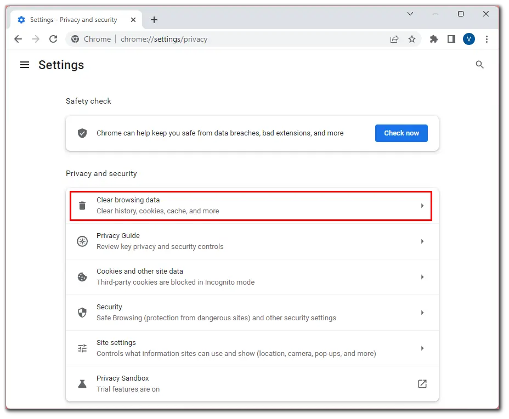Screen dimensions: 509x419
Task: Click the share page icon in address bar
Action: coord(394,39)
